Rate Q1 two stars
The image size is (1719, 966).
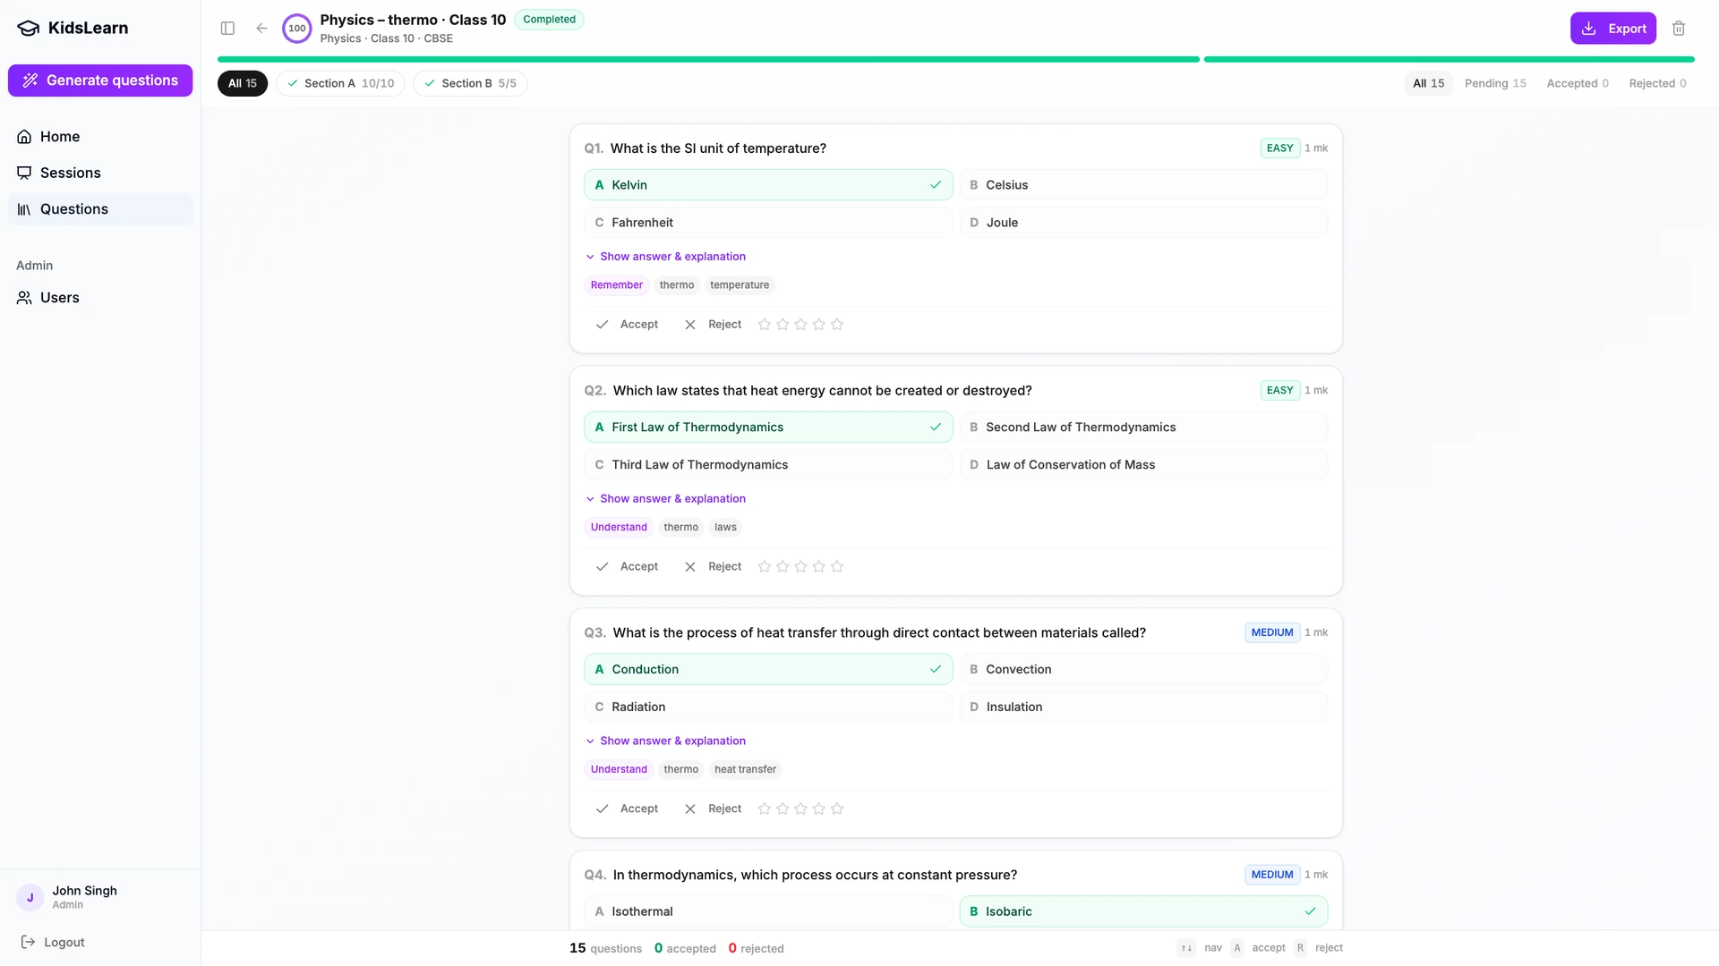point(783,325)
